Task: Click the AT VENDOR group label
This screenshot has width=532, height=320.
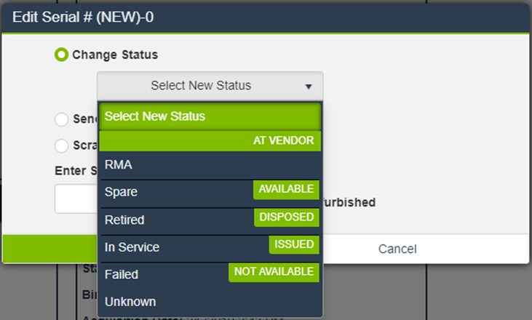Action: (283, 140)
